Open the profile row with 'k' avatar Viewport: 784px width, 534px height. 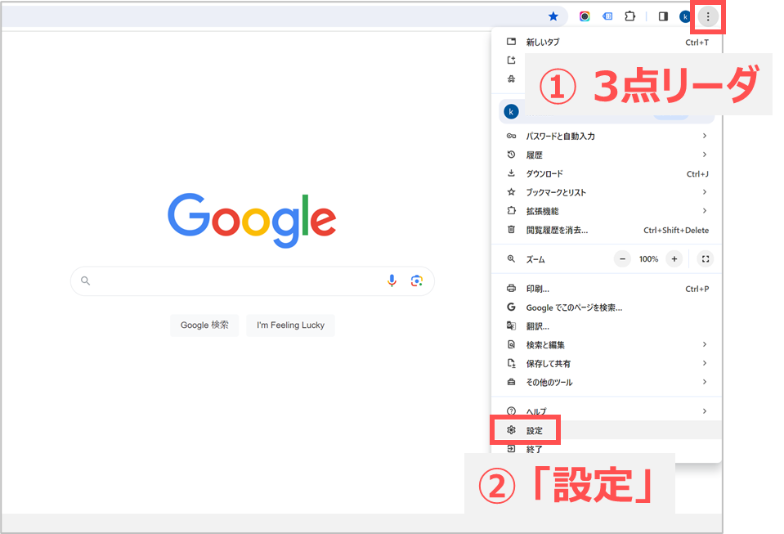coord(607,112)
